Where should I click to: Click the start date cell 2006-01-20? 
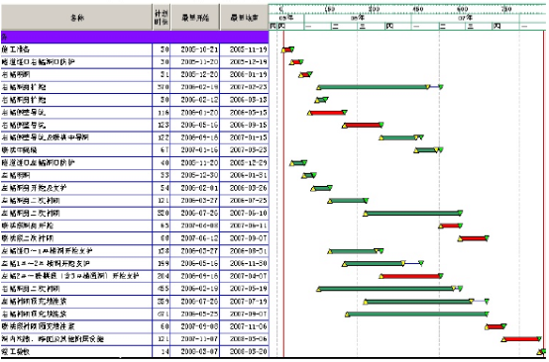click(195, 113)
